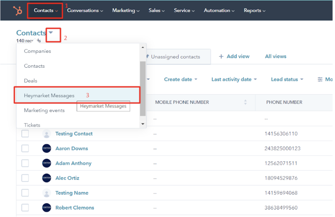Screen dimensions: 335x217
Task: Check the Testing Name row checkbox
Action: tap(25, 193)
